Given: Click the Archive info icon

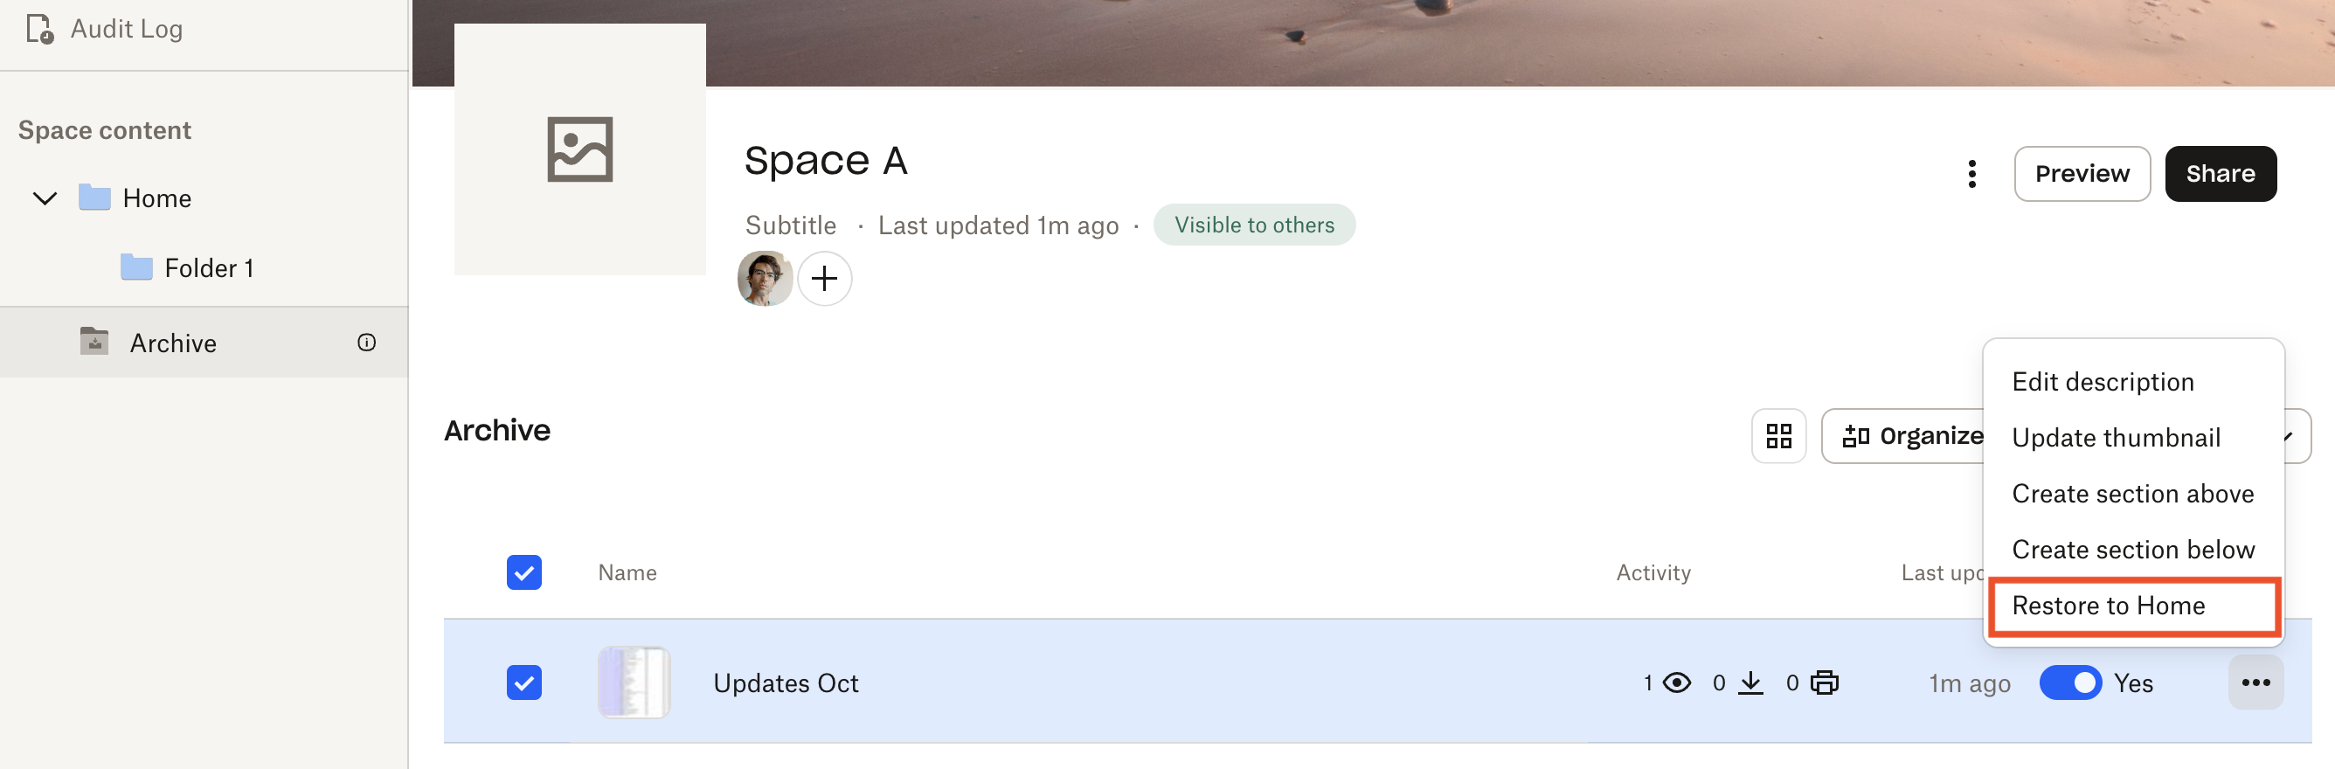Looking at the screenshot, I should (366, 342).
